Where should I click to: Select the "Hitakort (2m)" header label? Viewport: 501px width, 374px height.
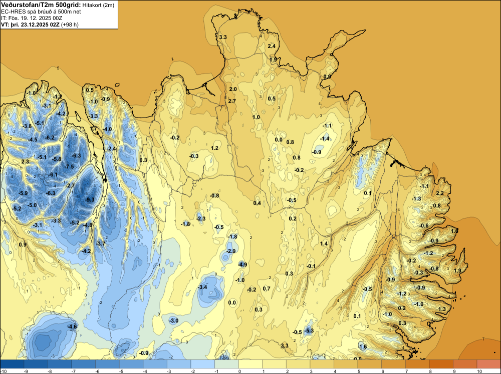98,5
